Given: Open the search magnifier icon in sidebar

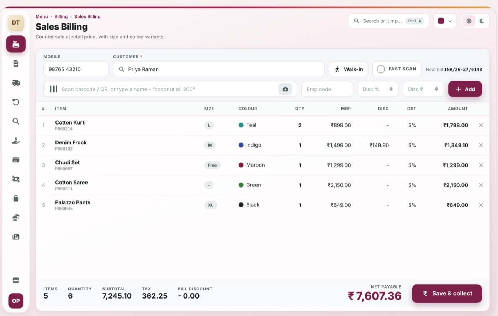Looking at the screenshot, I should (x=16, y=121).
